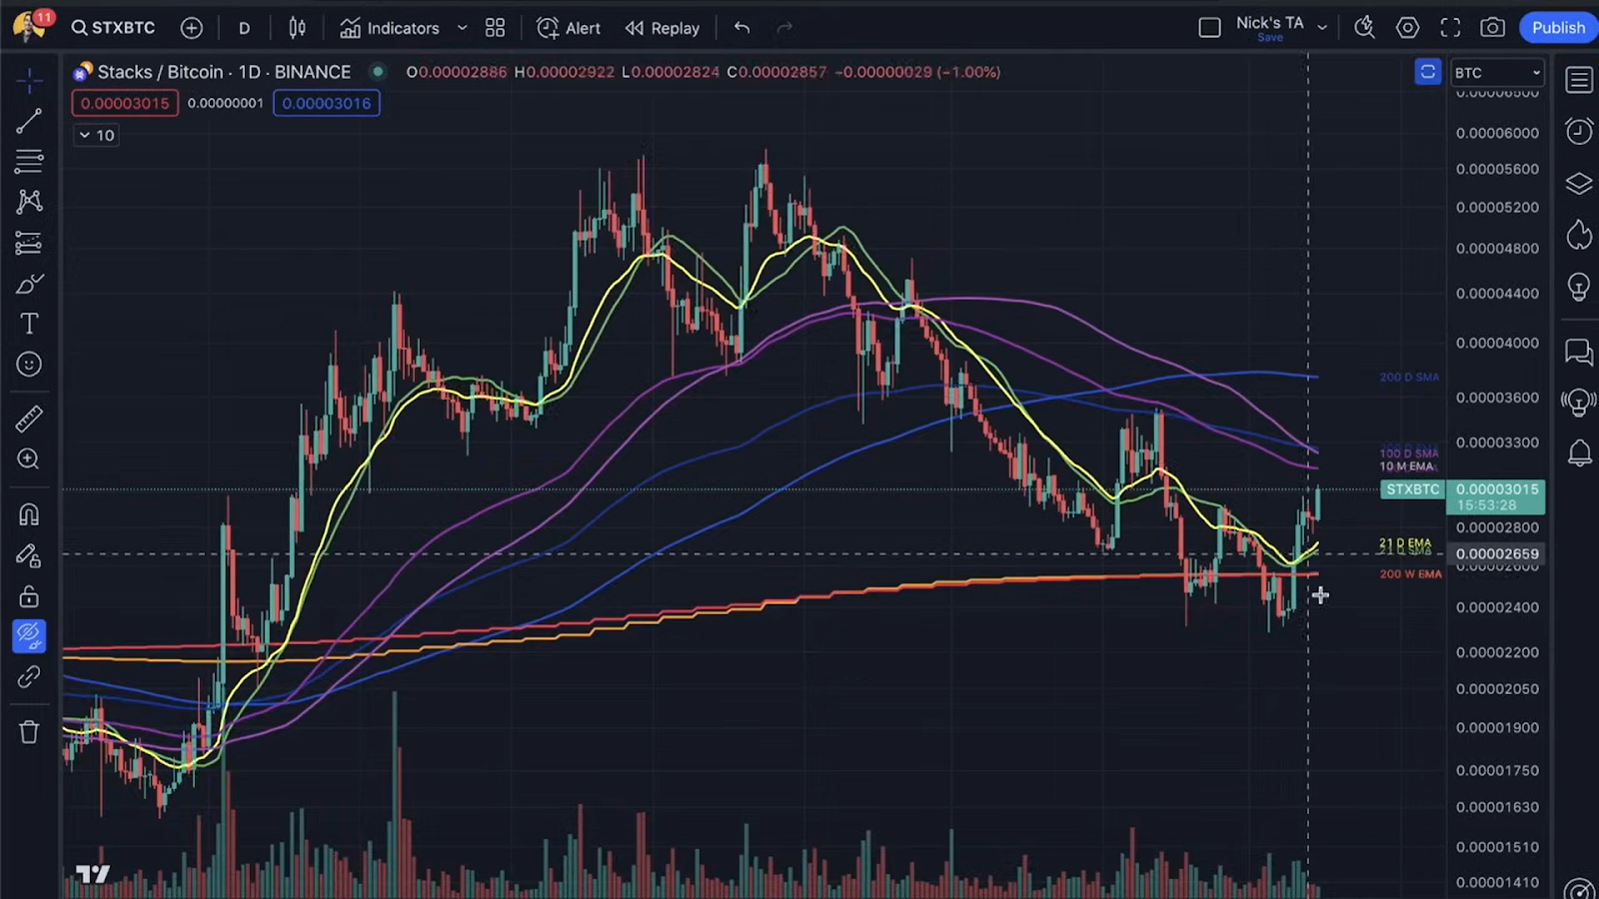Viewport: 1599px width, 899px height.
Task: Remove drawings with the trash icon
Action: [29, 732]
